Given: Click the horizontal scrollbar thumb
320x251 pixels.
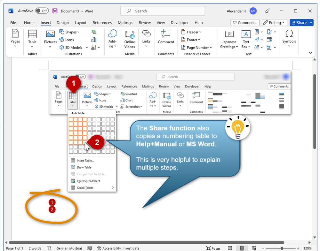Looking at the screenshot, I should click(146, 242).
